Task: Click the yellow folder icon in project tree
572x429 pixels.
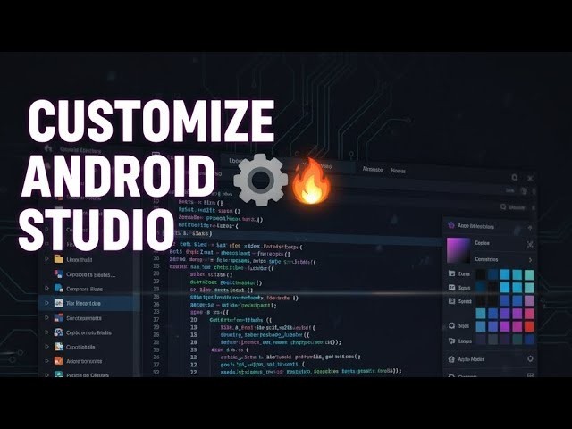Action: (x=58, y=259)
